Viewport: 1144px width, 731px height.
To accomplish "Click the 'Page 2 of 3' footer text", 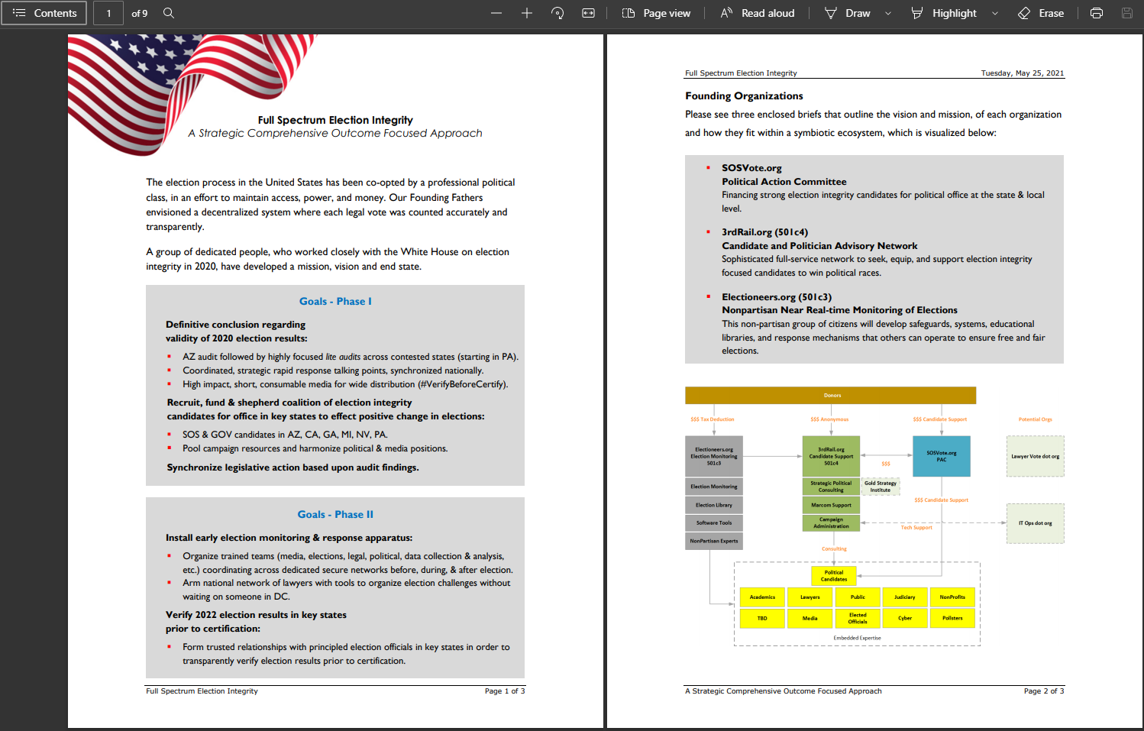I will point(1044,691).
